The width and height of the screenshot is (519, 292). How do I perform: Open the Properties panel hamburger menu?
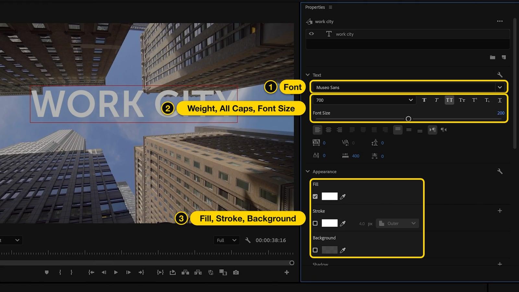pos(331,7)
